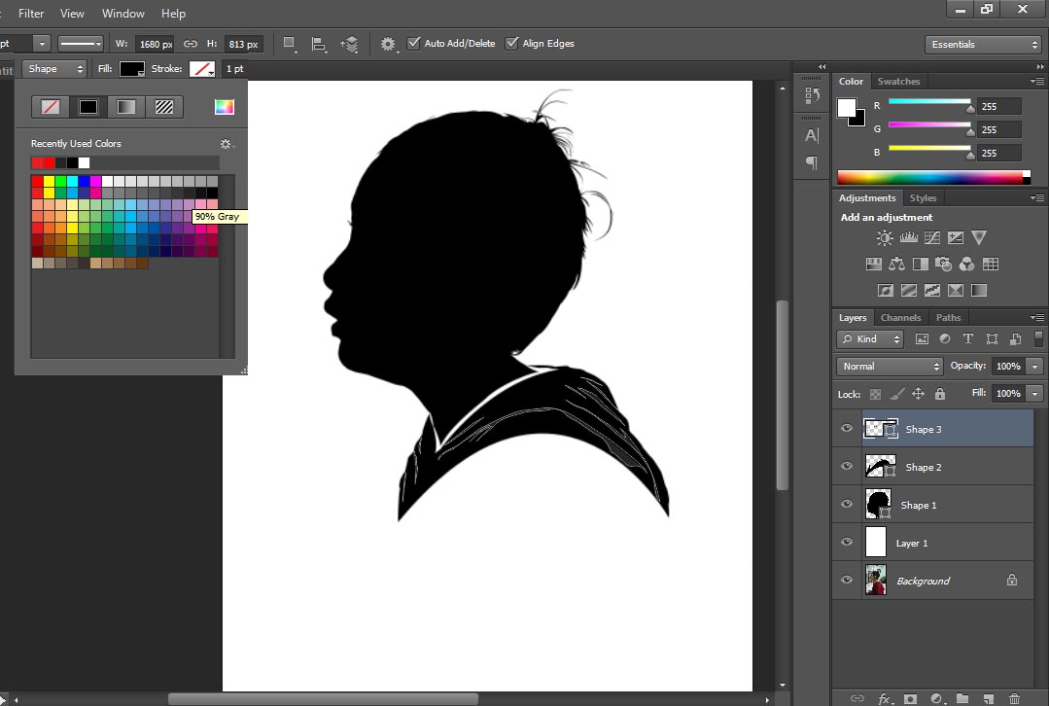The height and width of the screenshot is (706, 1049).
Task: Open the Shape tool mode dropdown
Action: coord(53,68)
